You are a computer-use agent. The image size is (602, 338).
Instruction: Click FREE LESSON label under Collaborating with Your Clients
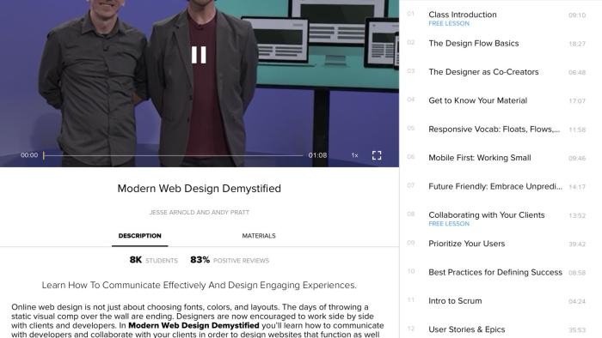point(449,224)
